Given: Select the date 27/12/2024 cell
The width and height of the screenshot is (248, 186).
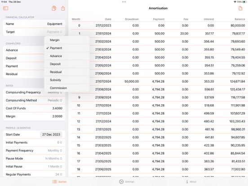Looking at the screenshot, I should [x=103, y=121].
